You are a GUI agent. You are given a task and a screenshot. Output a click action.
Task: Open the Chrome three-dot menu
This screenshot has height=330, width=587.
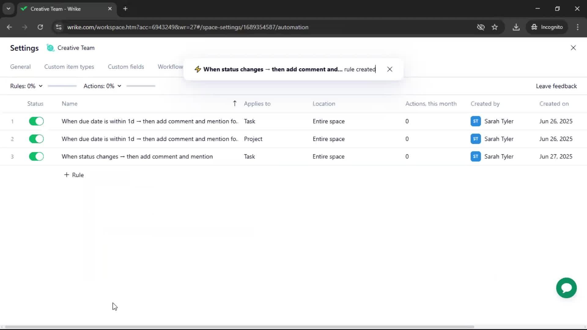tap(578, 27)
